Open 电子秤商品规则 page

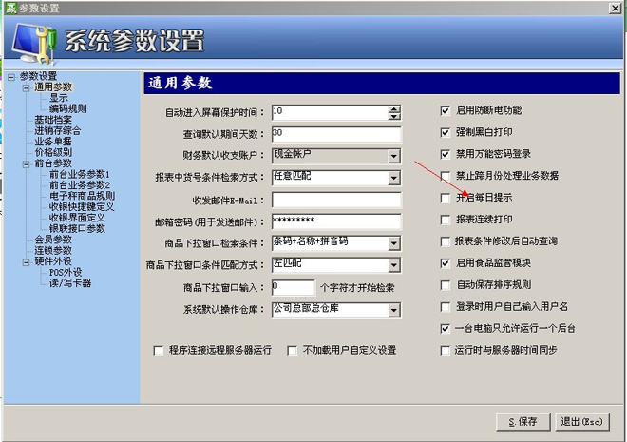[82, 196]
